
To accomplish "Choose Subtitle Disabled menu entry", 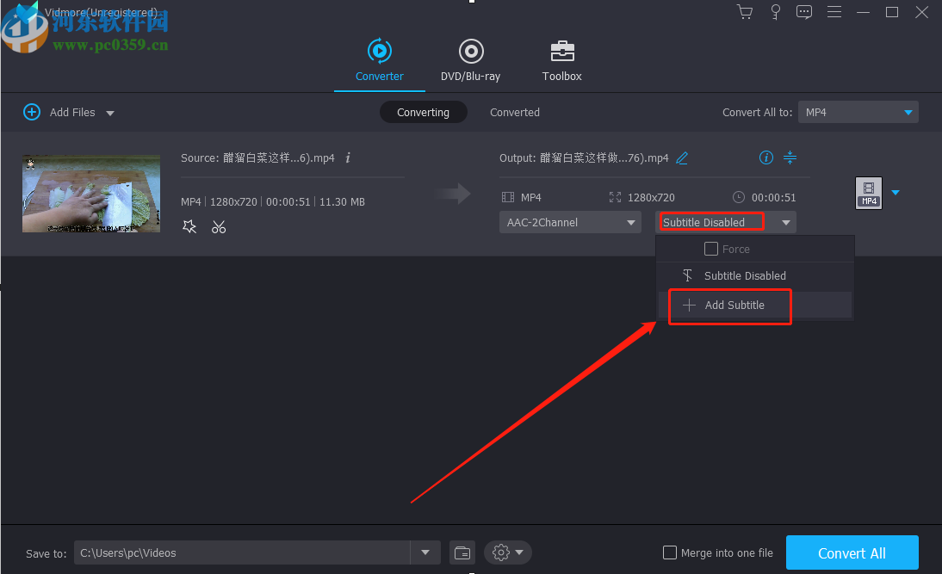I will point(754,275).
